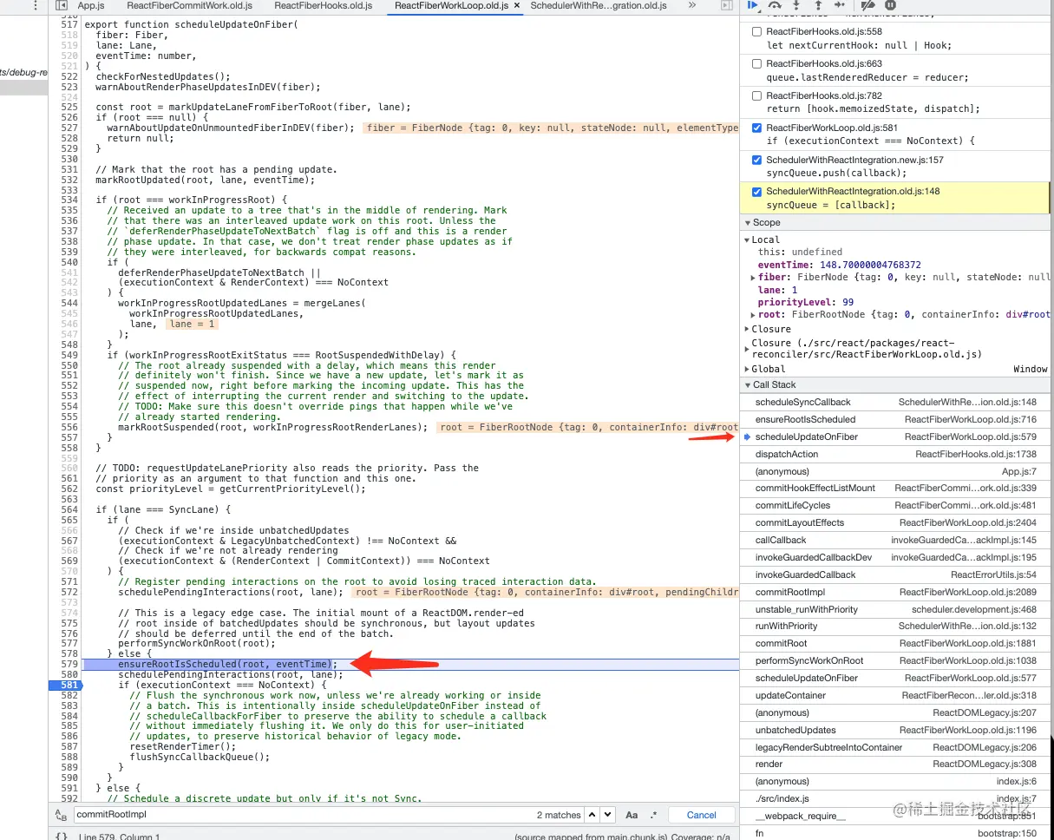
Task: Disable breakpoint SchedulerWithReactIntegration.old.js:148
Action: coord(757,192)
